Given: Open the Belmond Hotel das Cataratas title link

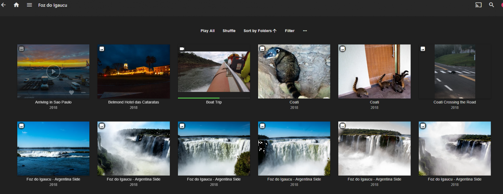Looking at the screenshot, I should pos(134,102).
